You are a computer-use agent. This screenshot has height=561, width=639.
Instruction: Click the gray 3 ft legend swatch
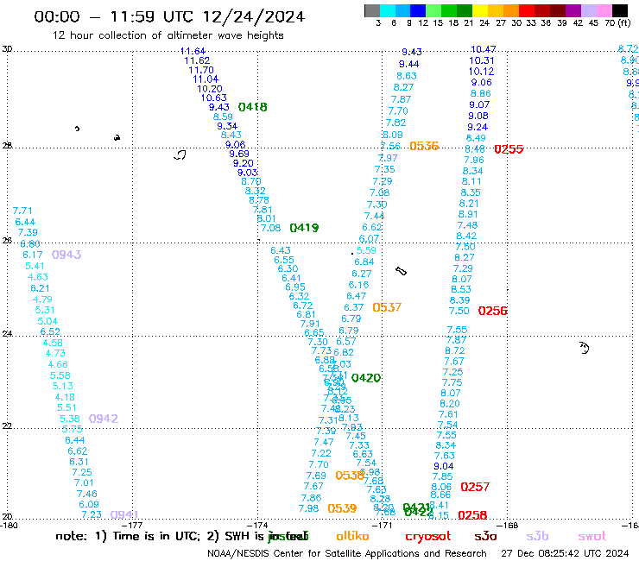click(x=372, y=10)
